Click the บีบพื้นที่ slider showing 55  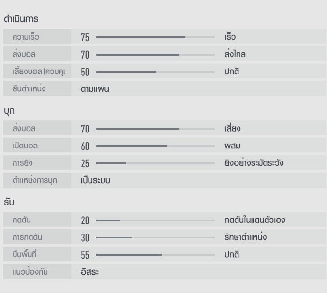point(155,255)
